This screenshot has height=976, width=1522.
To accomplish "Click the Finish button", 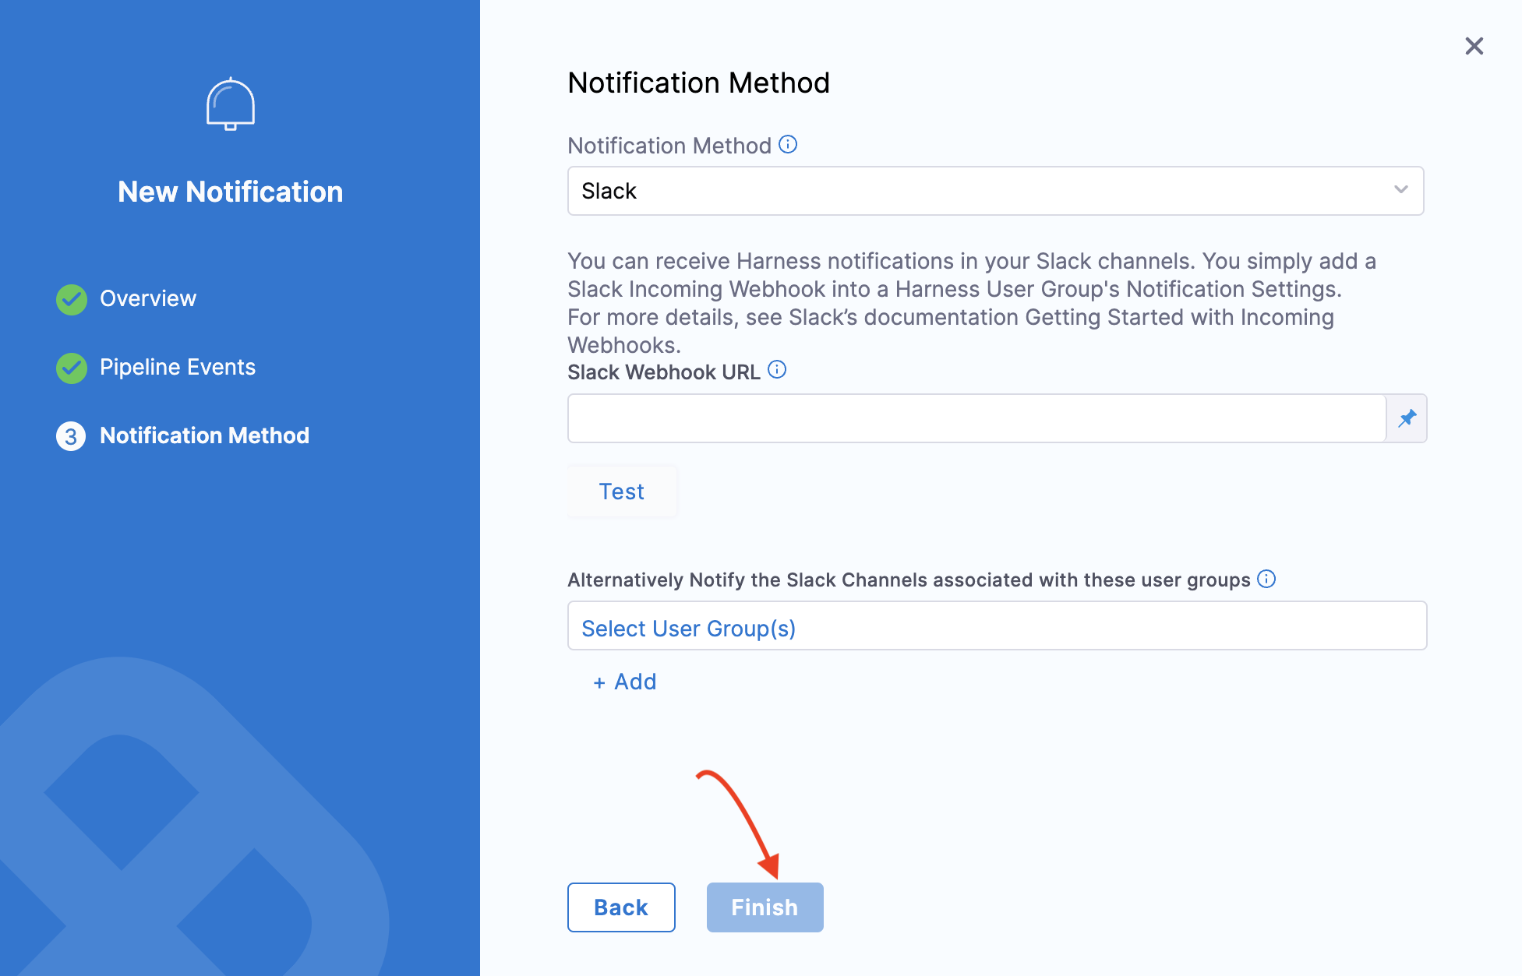I will coord(765,907).
